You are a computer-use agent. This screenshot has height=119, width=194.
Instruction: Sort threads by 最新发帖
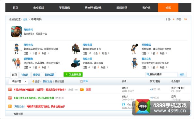tap(48, 81)
